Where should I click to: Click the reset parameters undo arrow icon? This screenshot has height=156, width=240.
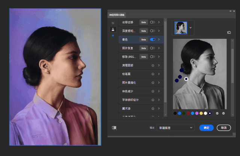229,32
